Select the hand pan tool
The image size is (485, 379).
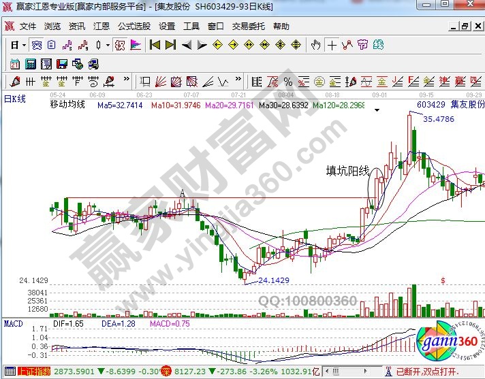315,45
